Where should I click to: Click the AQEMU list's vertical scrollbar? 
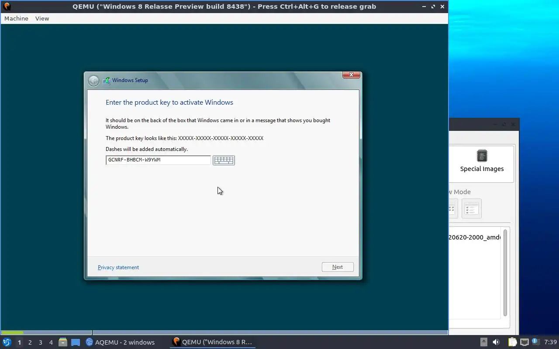[505, 273]
